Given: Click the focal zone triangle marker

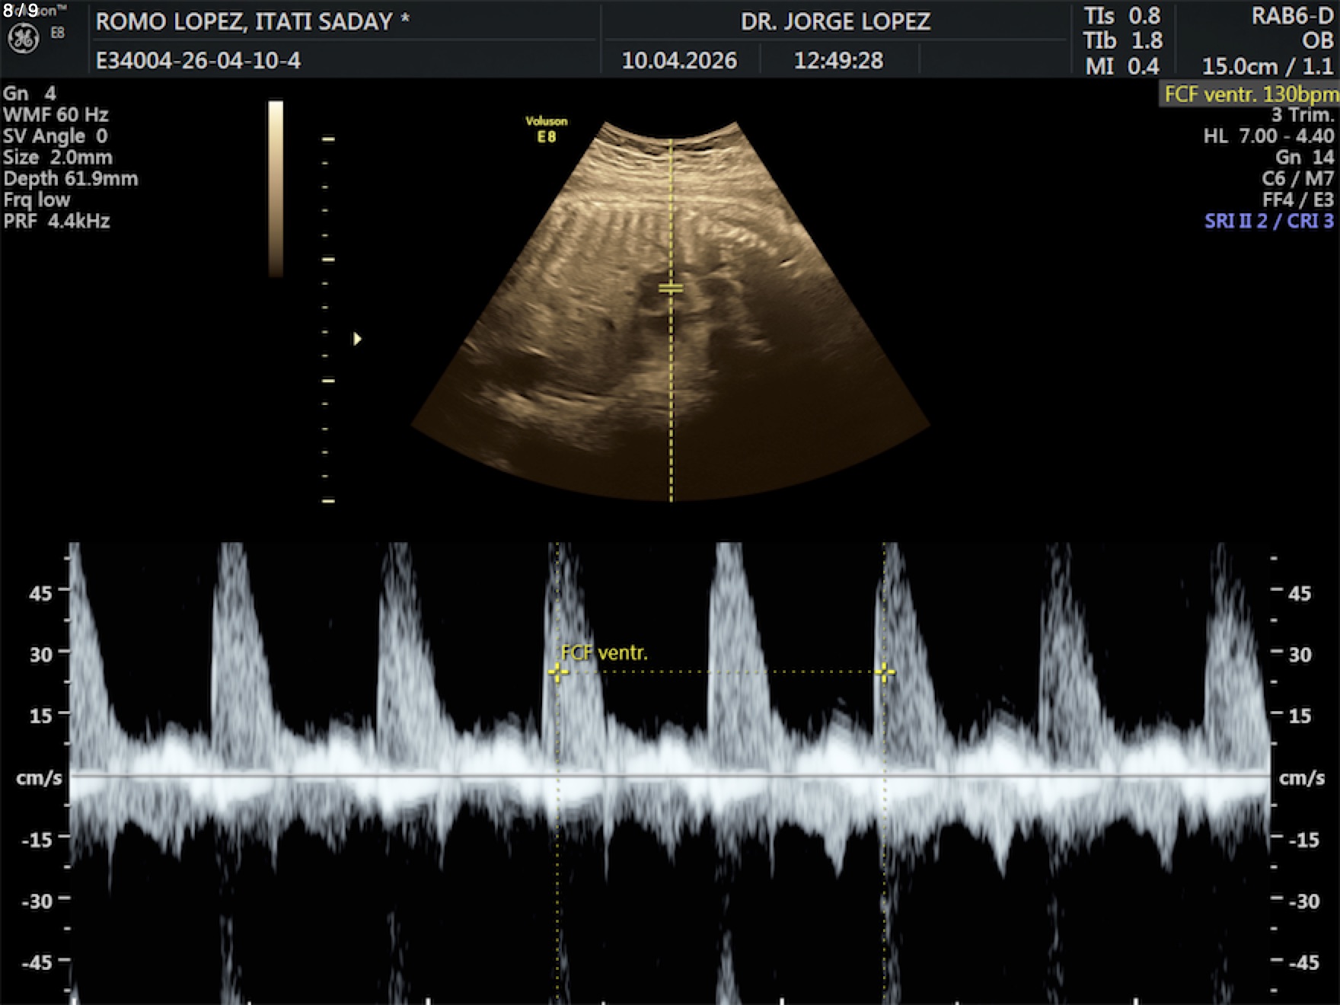Looking at the screenshot, I should pyautogui.click(x=357, y=339).
